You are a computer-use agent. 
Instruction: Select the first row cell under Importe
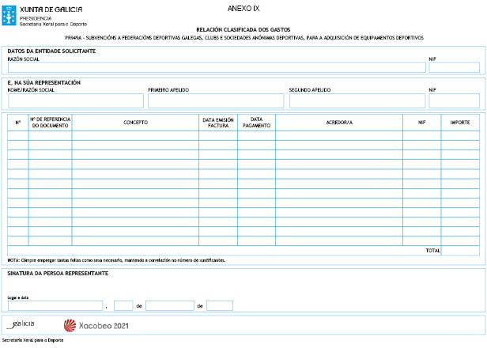(460, 136)
